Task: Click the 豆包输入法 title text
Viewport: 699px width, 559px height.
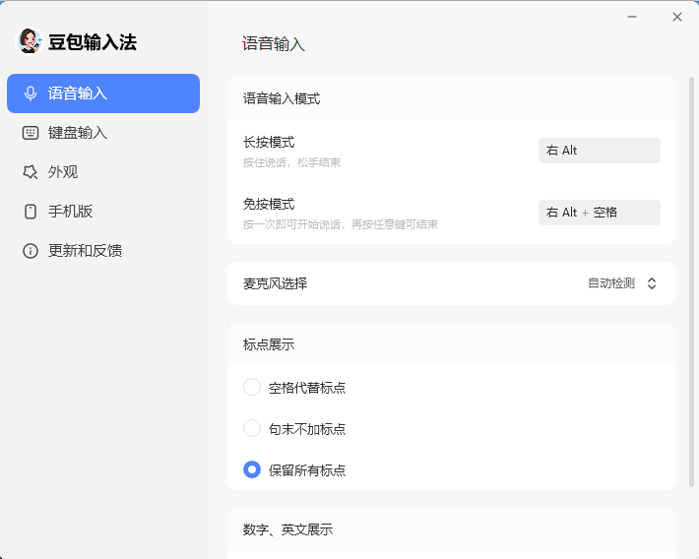Action: pyautogui.click(x=93, y=42)
